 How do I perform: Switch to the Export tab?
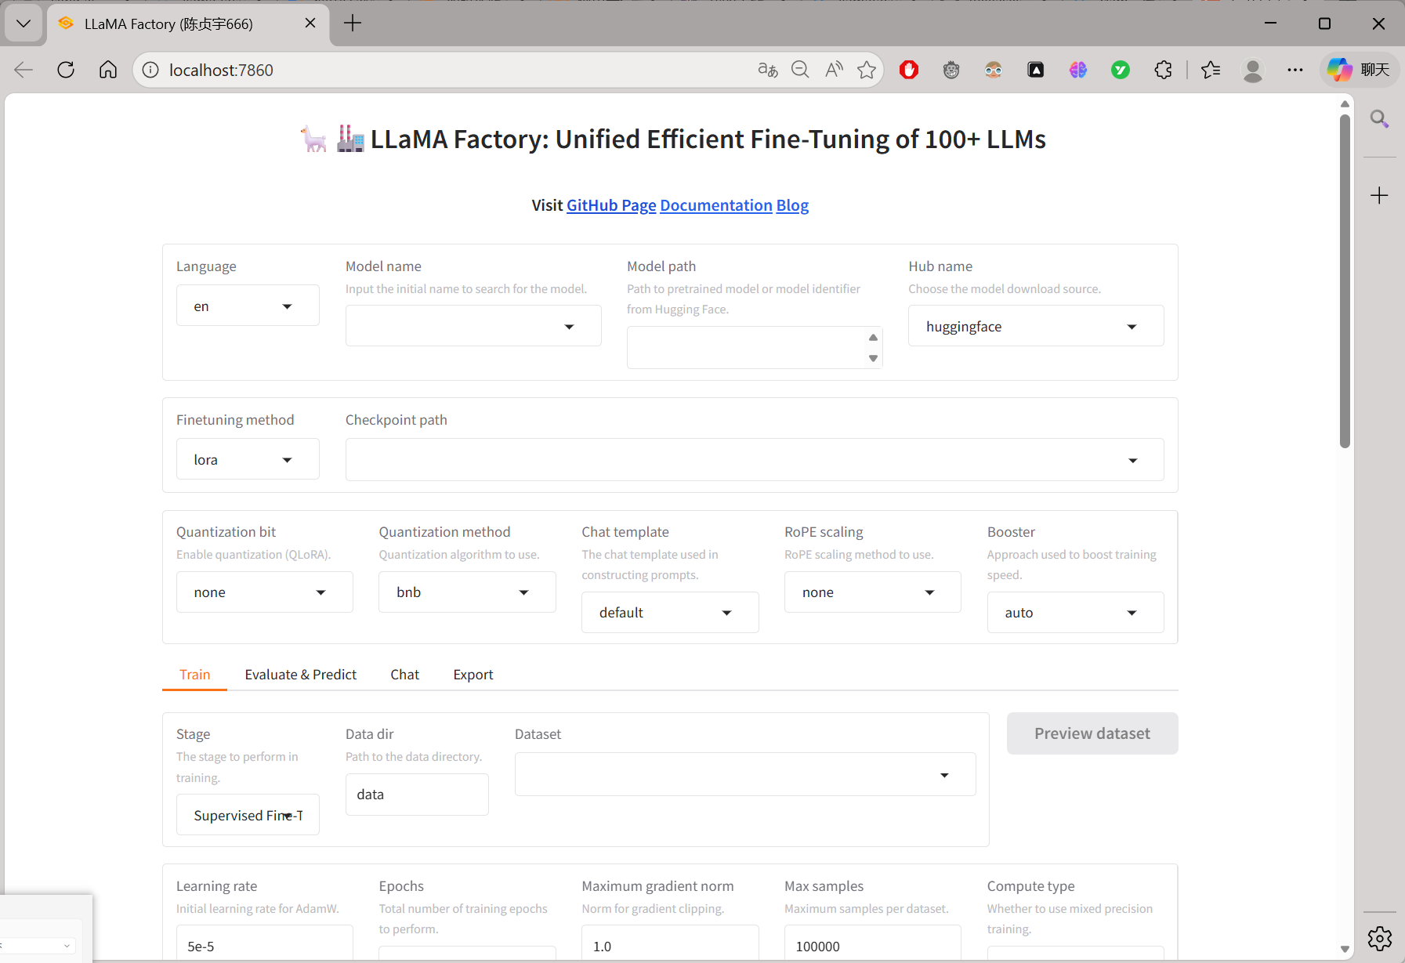(x=473, y=674)
